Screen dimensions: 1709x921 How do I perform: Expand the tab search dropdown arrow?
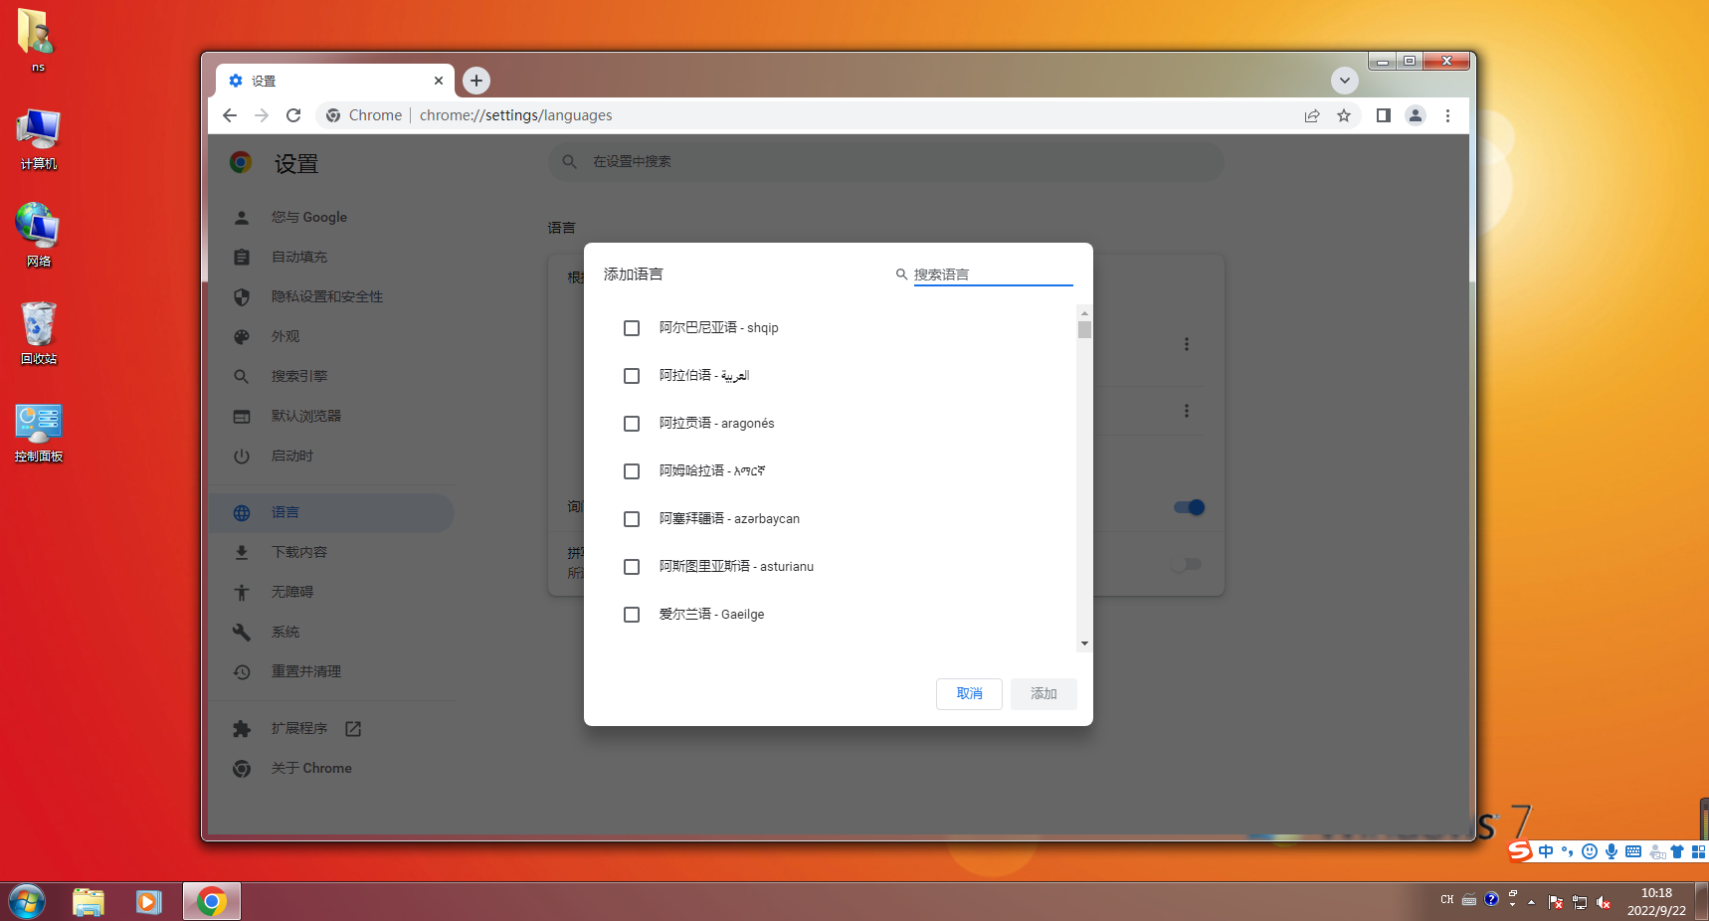pos(1345,81)
